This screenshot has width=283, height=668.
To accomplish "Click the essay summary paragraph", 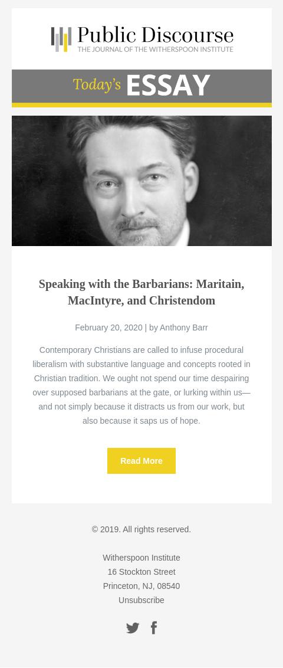I will point(141,385).
